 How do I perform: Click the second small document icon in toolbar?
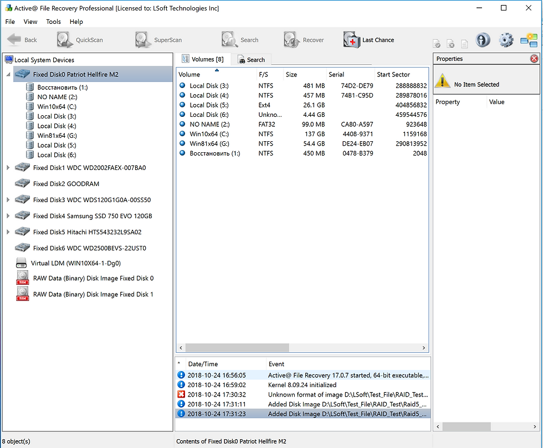click(x=450, y=44)
